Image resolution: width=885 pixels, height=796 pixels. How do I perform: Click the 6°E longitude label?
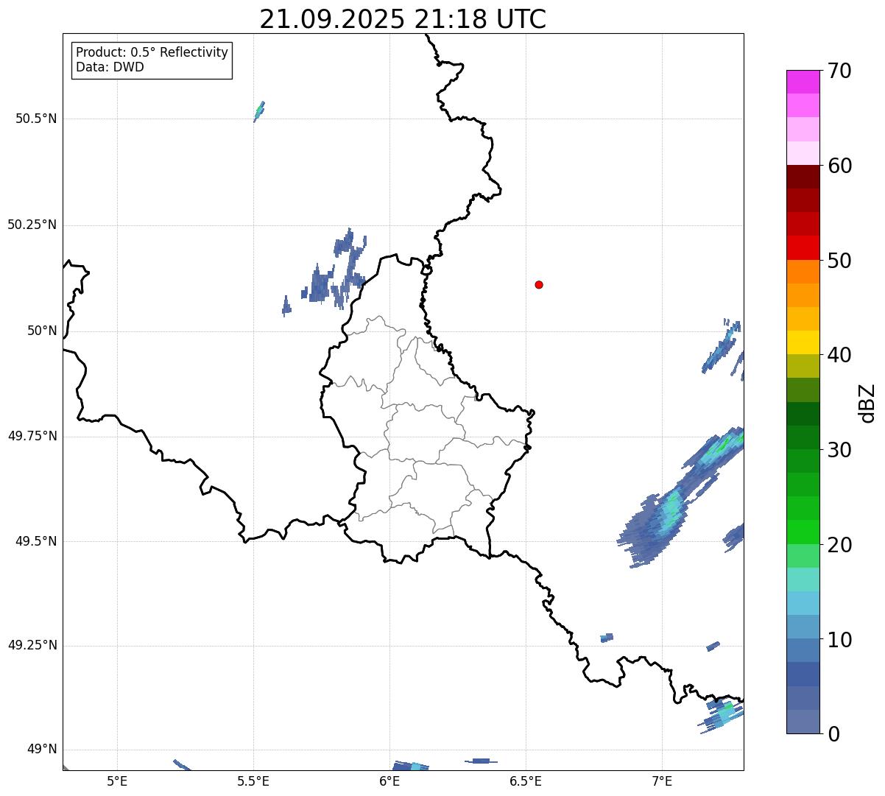[x=389, y=782]
